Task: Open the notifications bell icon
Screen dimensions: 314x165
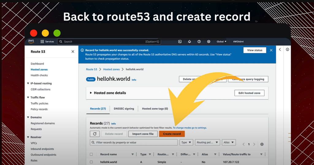Action: coord(190,41)
